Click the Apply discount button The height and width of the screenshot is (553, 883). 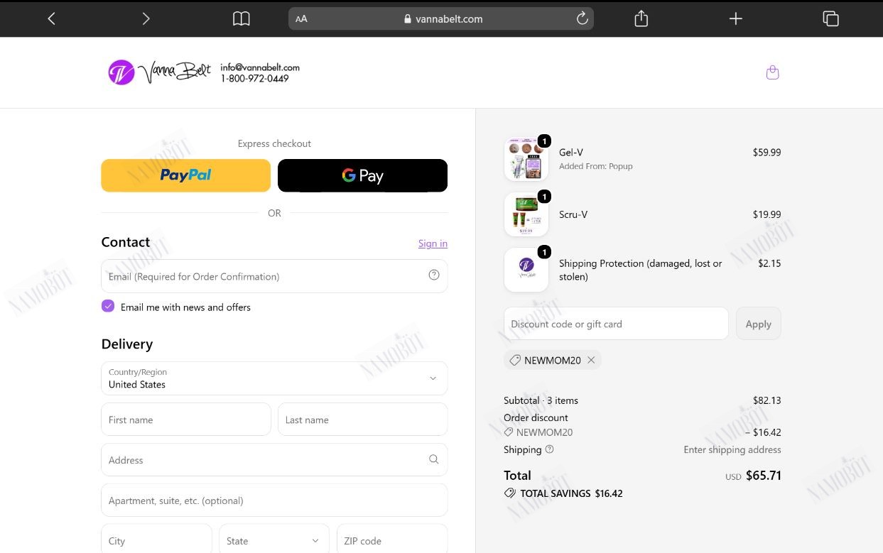tap(758, 324)
